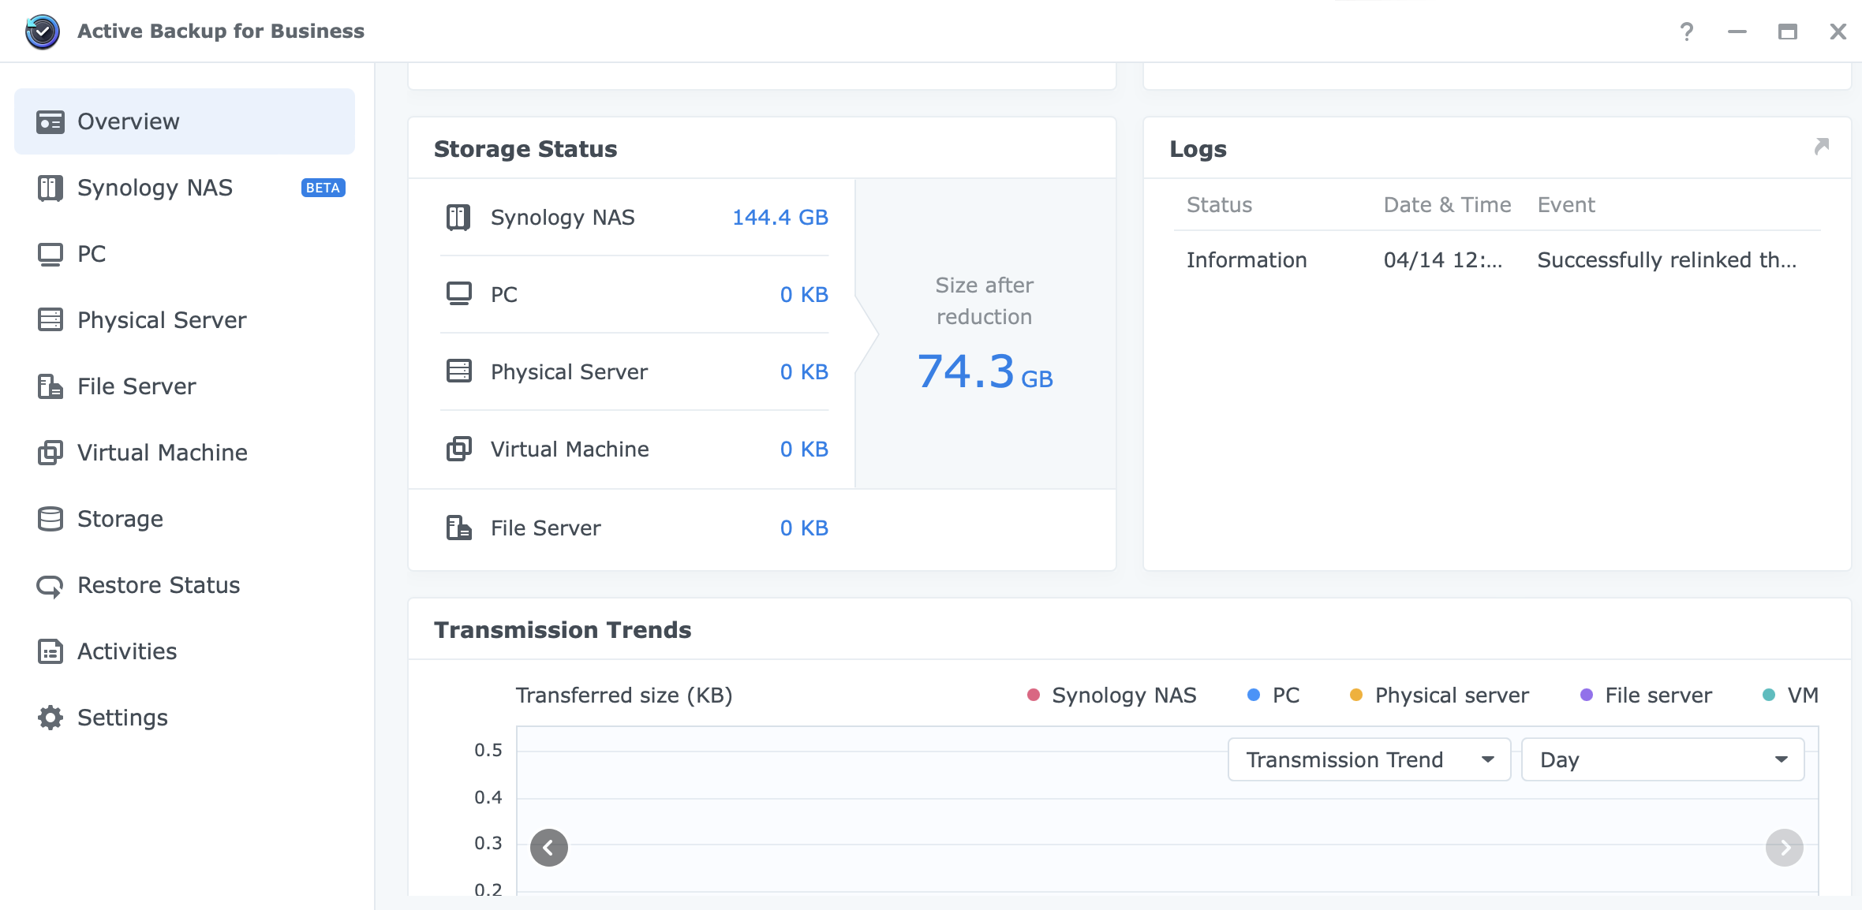This screenshot has height=910, width=1862.
Task: Open Restore Status page
Action: click(x=185, y=585)
